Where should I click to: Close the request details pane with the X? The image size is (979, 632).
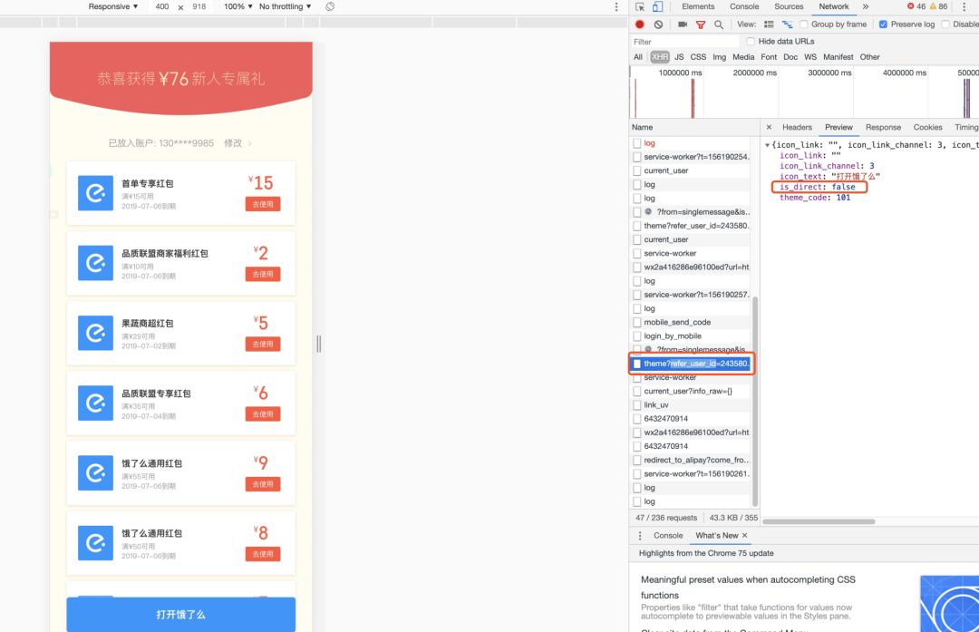(x=769, y=127)
